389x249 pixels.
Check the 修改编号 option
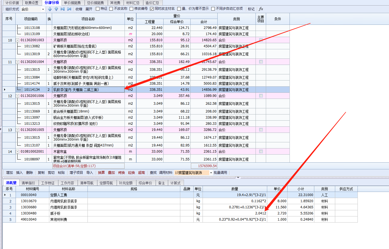[x=131, y=9]
